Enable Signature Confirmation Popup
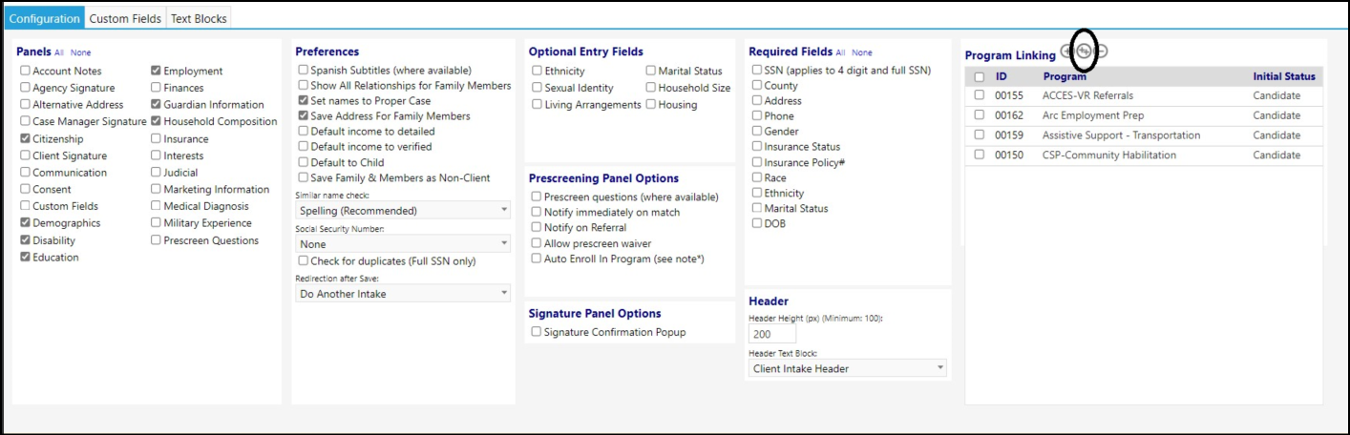The image size is (1350, 435). 537,332
